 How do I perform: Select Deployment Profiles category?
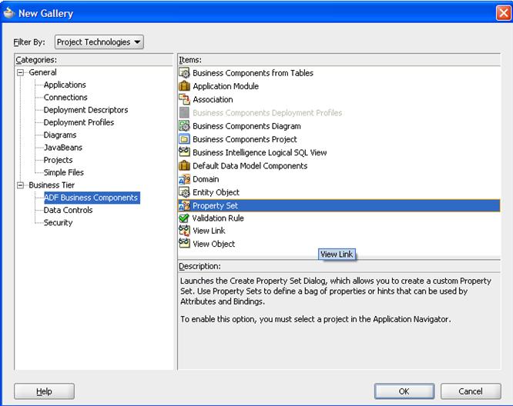79,122
